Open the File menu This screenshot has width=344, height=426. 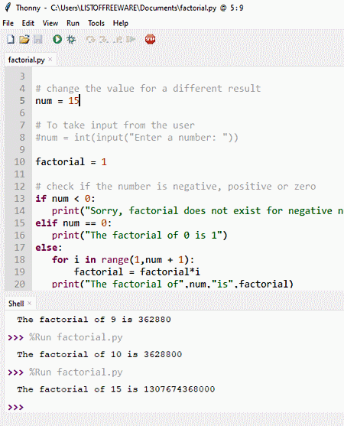8,23
